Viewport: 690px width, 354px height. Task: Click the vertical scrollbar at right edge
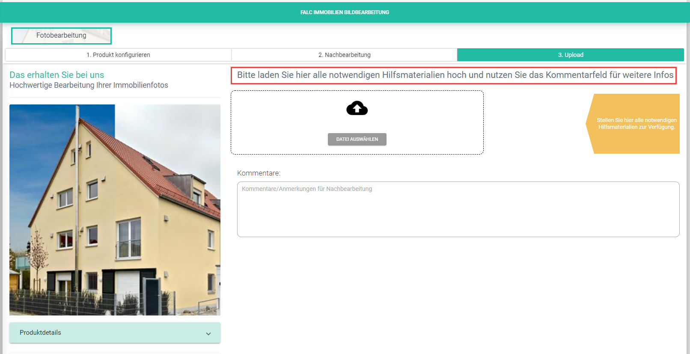687,171
